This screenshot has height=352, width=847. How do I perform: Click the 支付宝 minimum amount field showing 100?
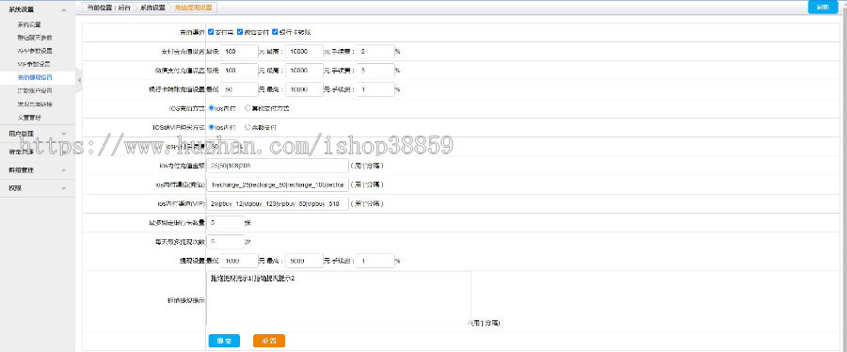239,51
